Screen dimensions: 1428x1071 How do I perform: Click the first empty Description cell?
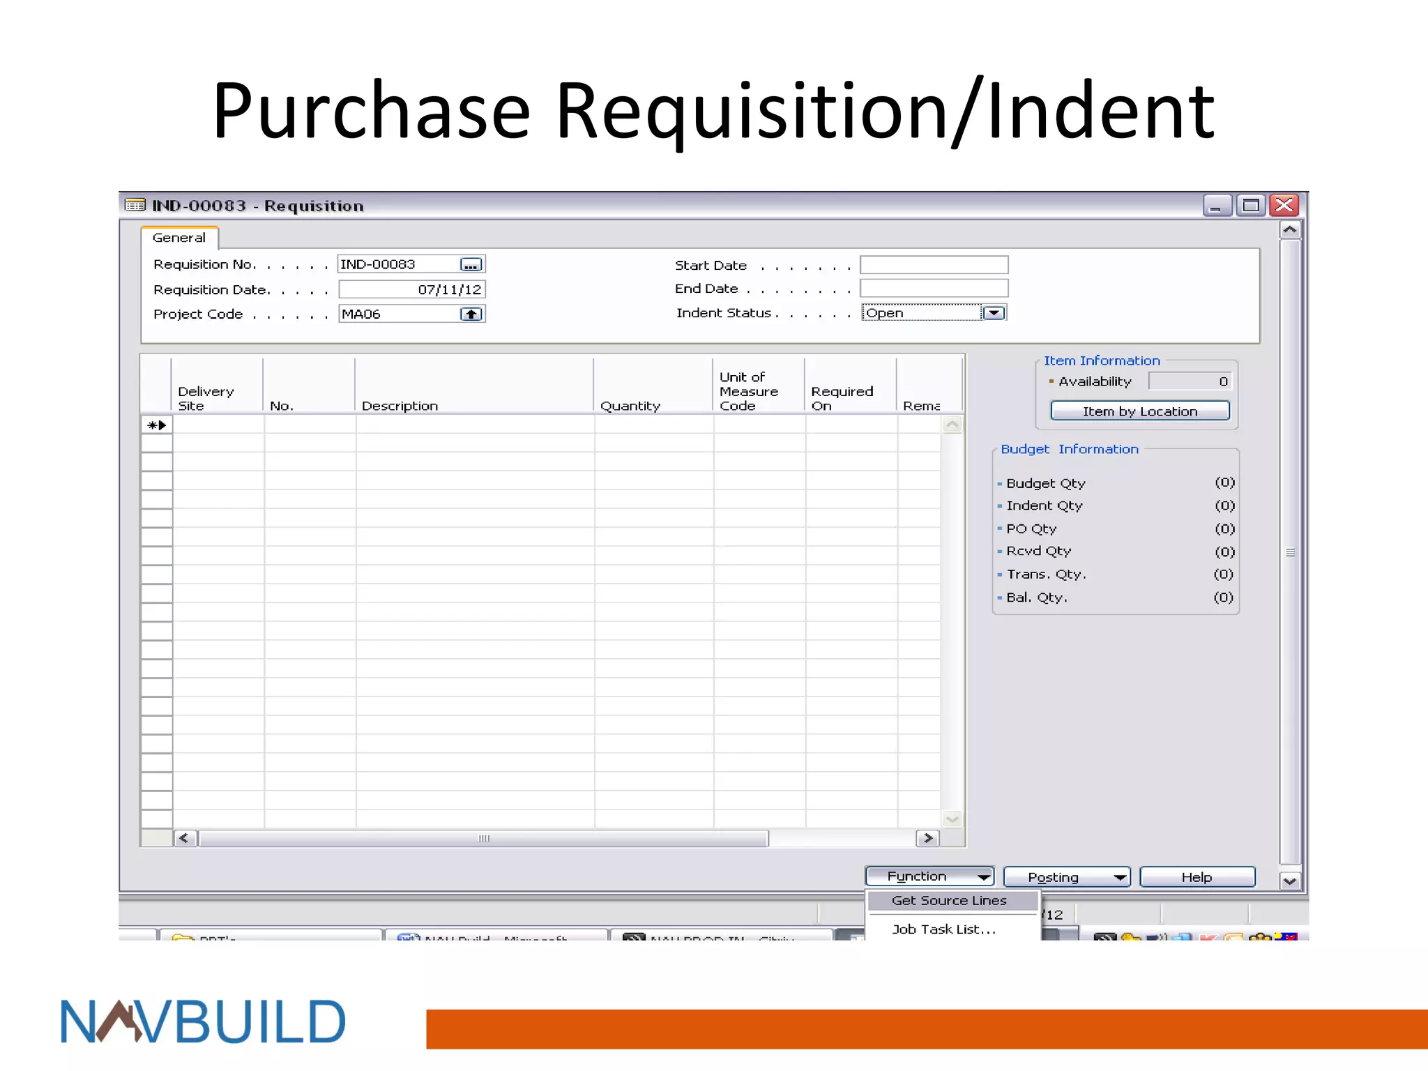(x=475, y=425)
